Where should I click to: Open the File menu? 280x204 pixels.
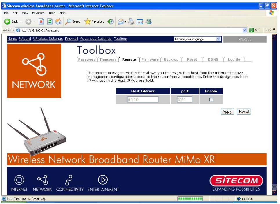click(x=6, y=13)
